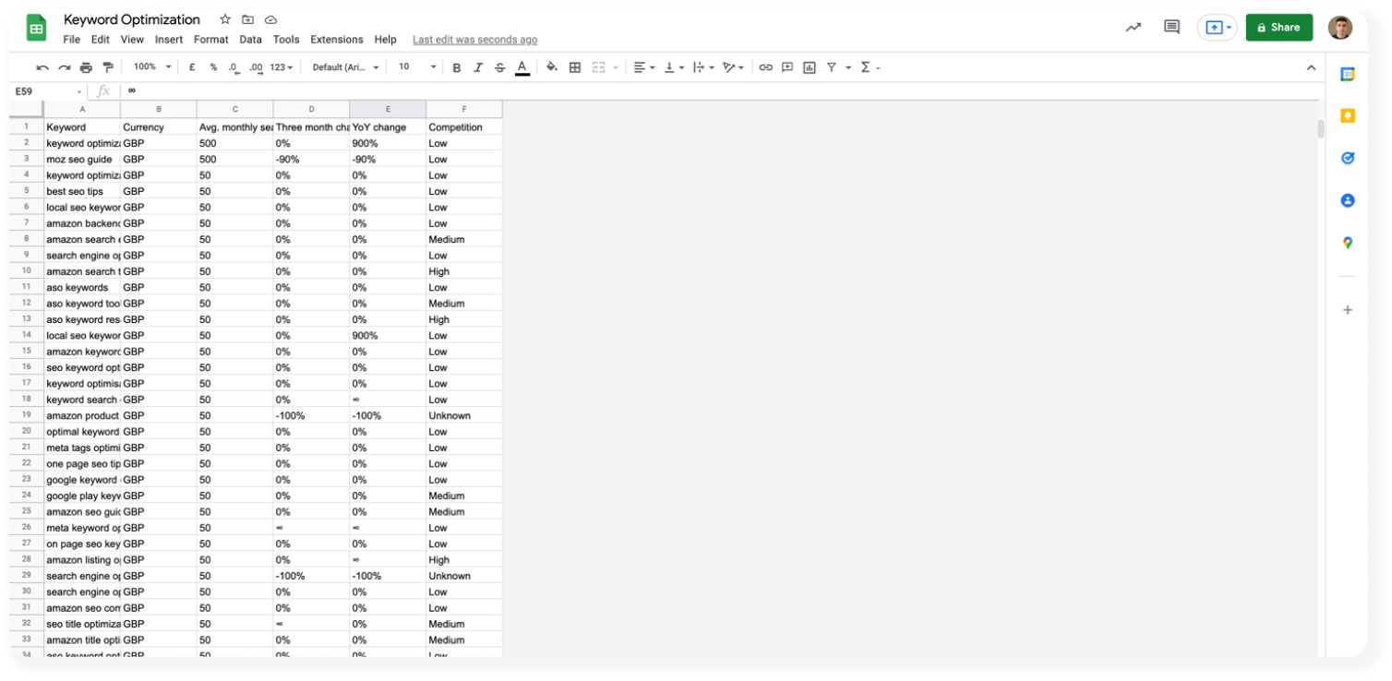Open the activity dashboard trend icon
Screen dimensions: 1392x681
click(1134, 28)
